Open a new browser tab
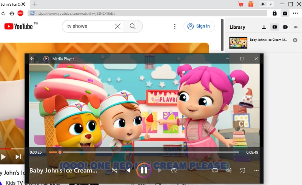This screenshot has height=185, width=302. click(x=35, y=4)
